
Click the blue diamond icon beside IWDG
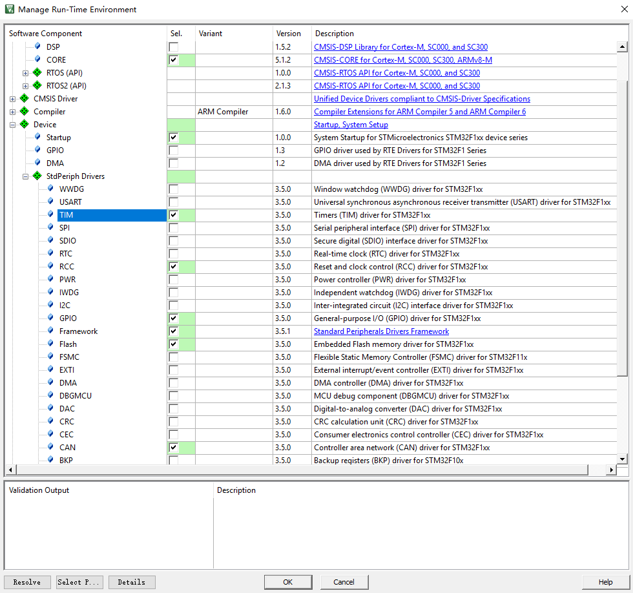point(50,291)
